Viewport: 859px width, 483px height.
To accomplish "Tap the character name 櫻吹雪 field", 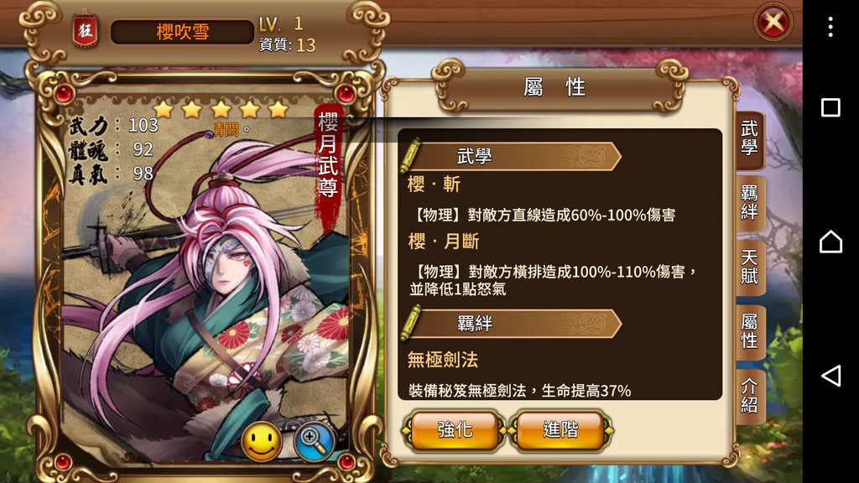I will [x=182, y=32].
